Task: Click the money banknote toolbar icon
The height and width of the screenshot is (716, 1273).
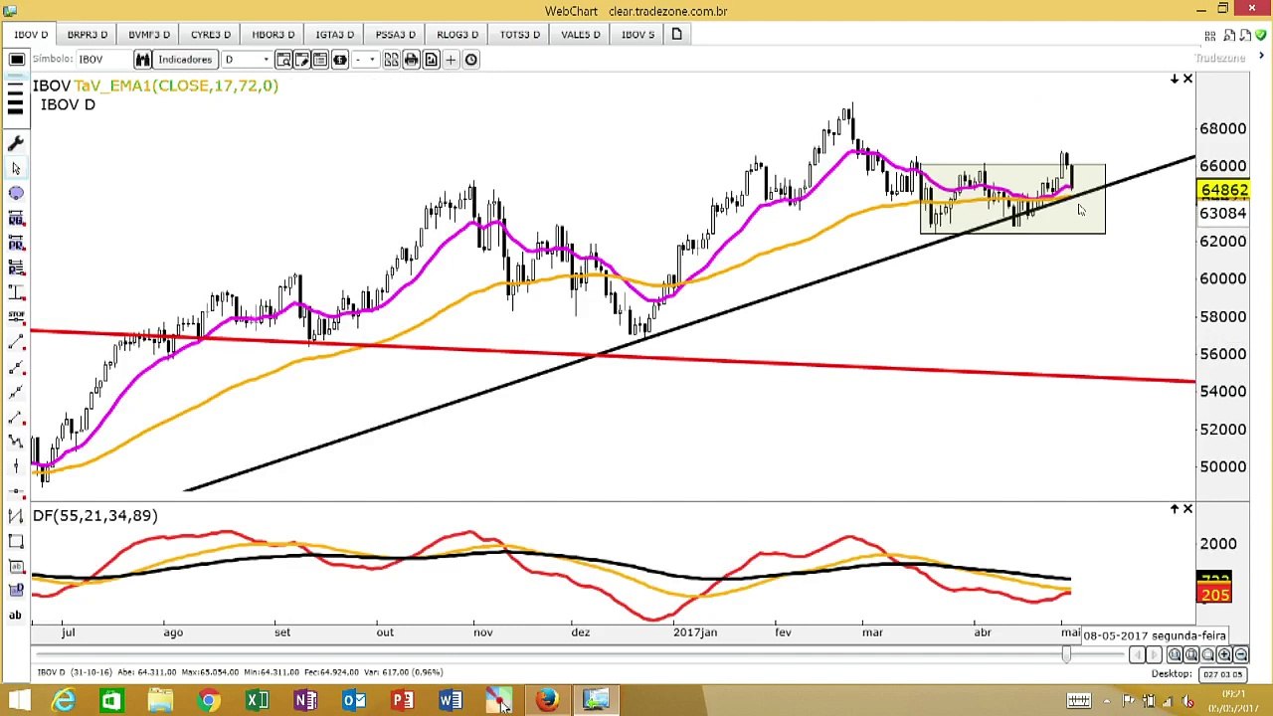Action: point(339,60)
